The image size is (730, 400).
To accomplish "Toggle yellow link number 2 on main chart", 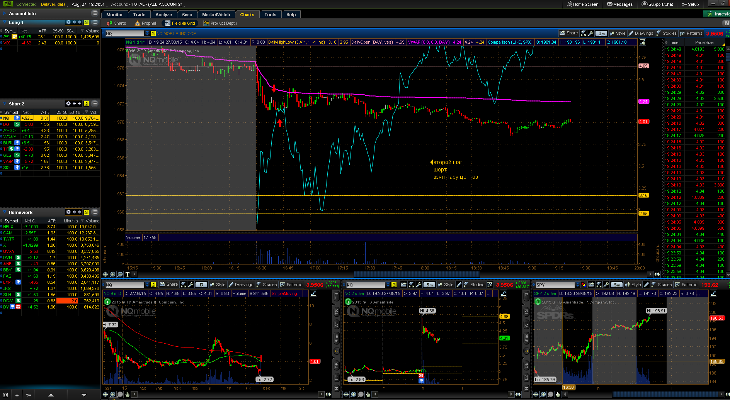I will click(153, 34).
